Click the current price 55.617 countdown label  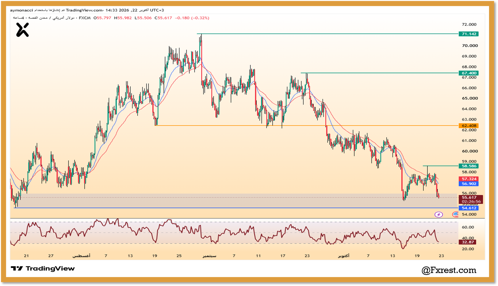pos(471,200)
